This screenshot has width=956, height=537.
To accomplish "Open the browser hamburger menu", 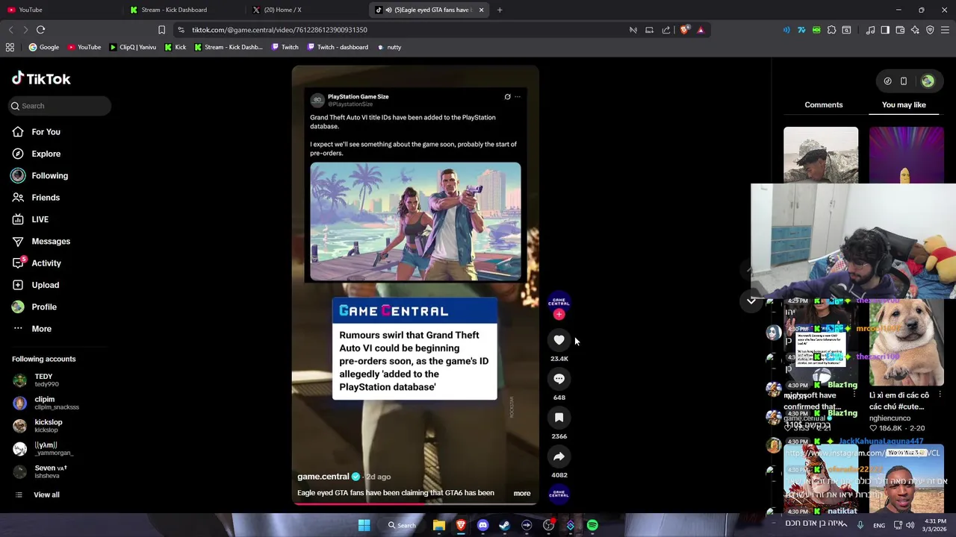I will point(945,30).
